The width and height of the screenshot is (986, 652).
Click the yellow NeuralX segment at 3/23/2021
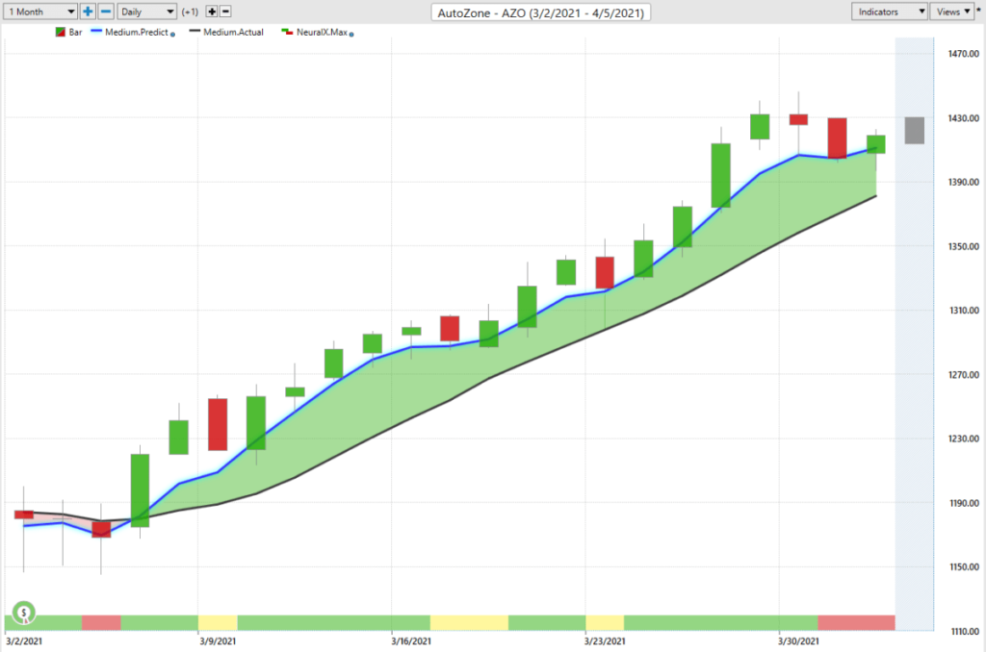[605, 623]
